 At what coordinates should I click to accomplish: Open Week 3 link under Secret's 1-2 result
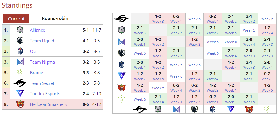pos(158,21)
